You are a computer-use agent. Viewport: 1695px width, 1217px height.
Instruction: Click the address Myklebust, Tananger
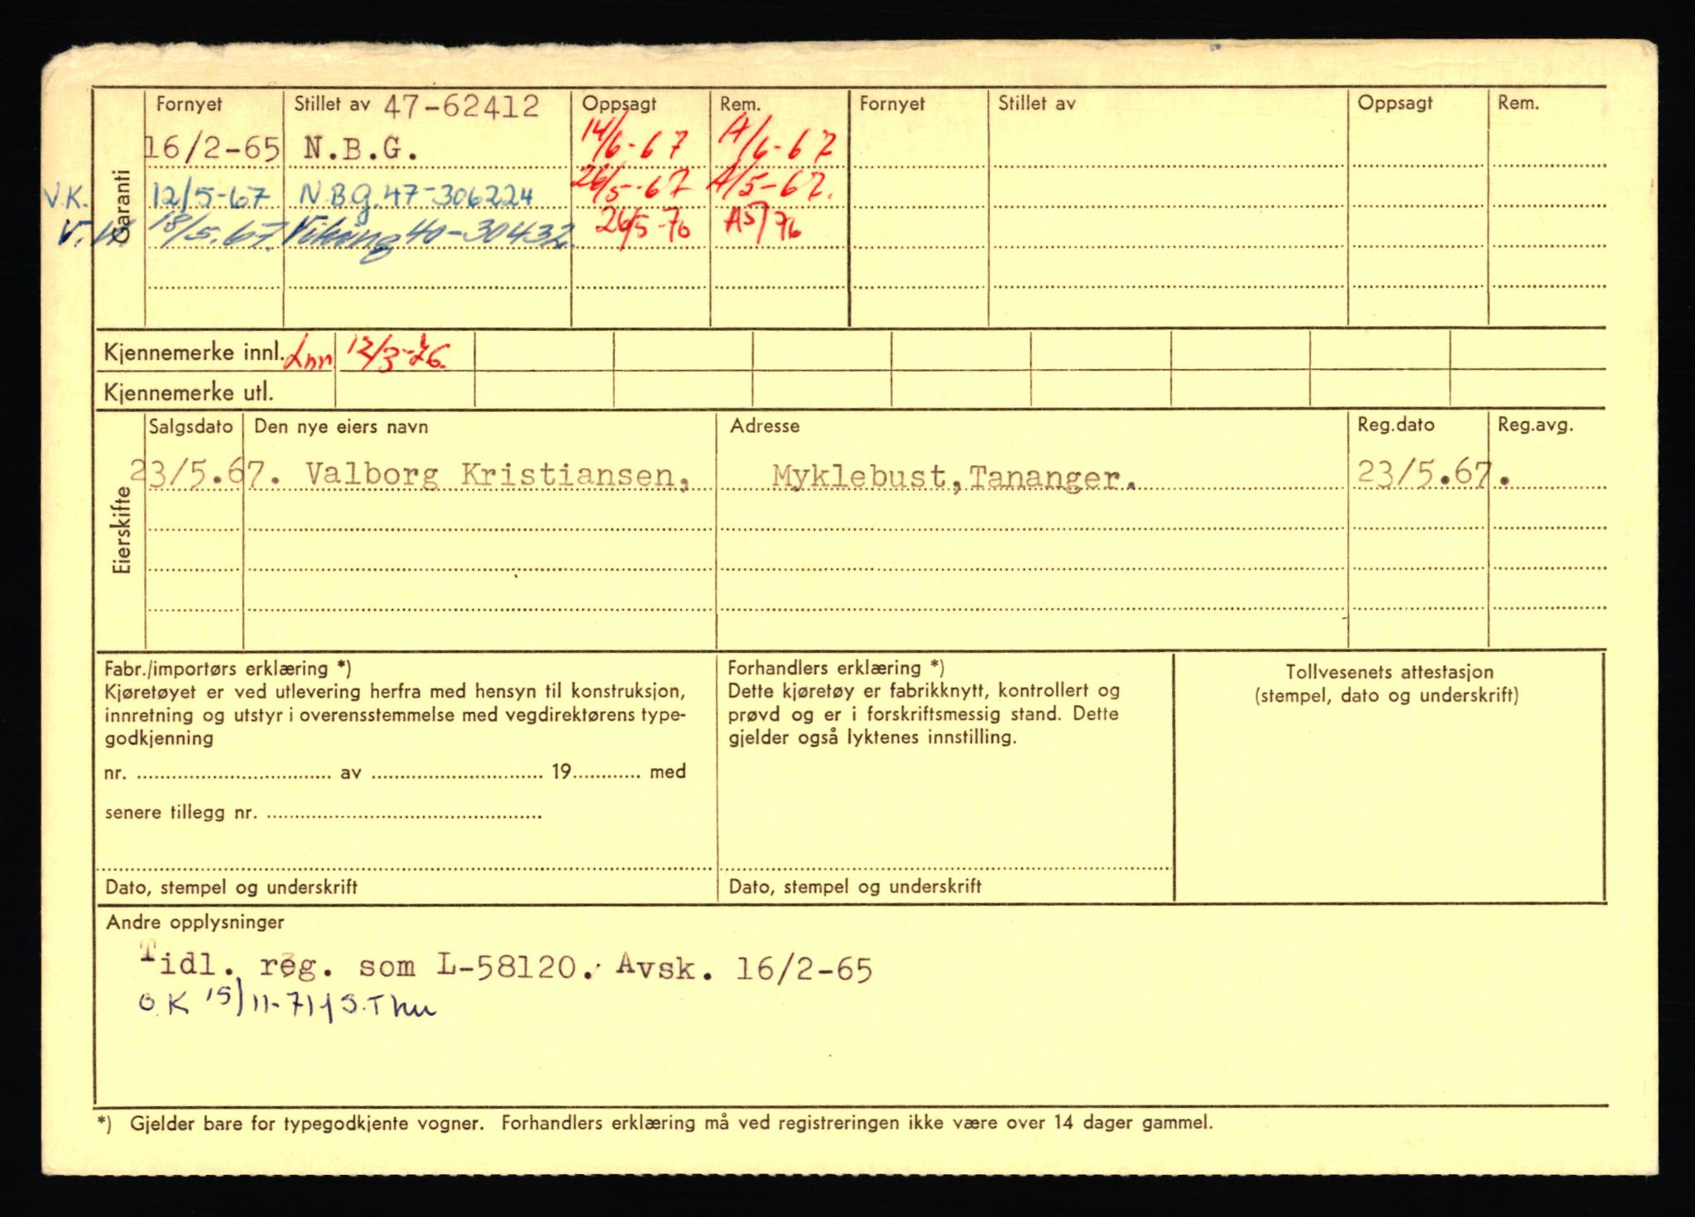click(x=953, y=477)
